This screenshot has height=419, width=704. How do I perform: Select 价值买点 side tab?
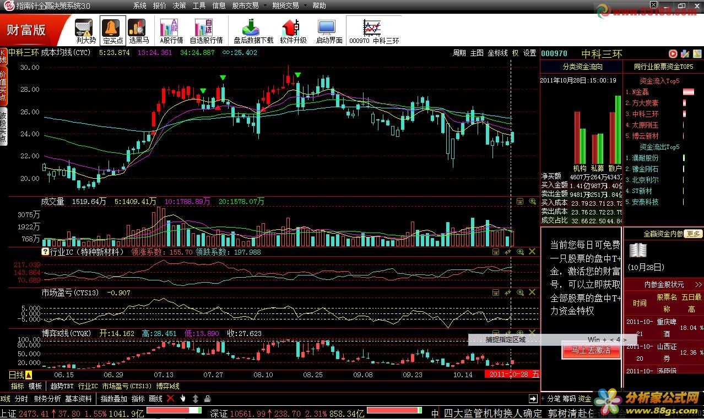coord(3,87)
